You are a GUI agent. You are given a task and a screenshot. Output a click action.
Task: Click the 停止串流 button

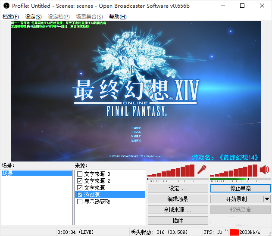[240, 188]
